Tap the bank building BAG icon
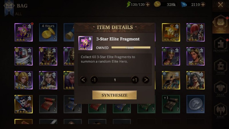This screenshot has width=229, height=129. (9, 5)
